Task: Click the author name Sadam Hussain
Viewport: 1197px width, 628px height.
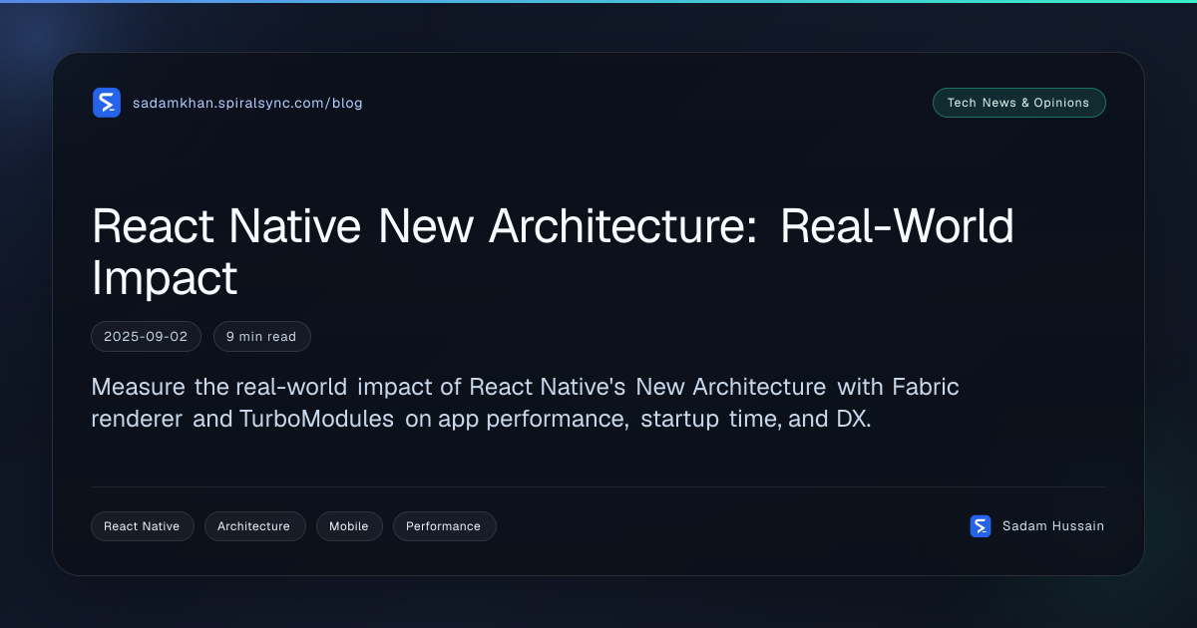Action: tap(1053, 526)
